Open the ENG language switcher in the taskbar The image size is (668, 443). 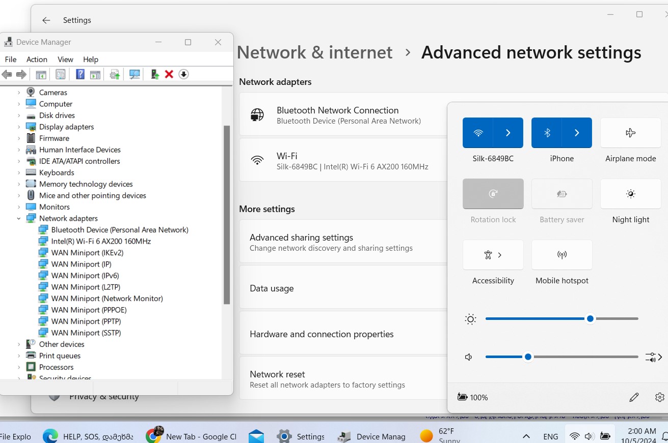(551, 436)
